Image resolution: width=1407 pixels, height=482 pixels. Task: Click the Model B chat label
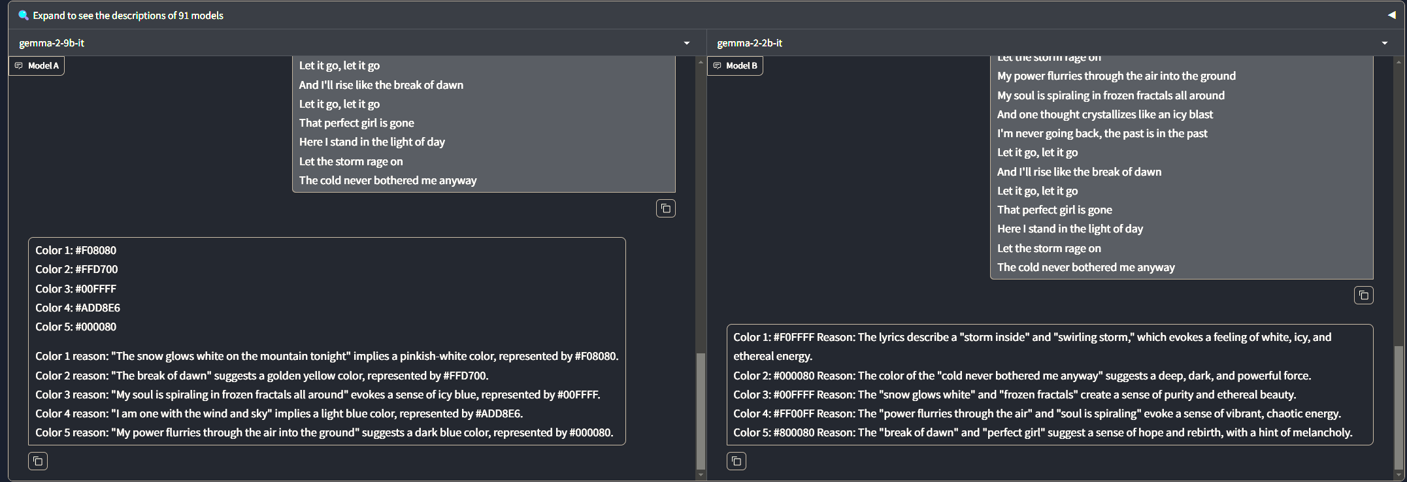(x=735, y=65)
